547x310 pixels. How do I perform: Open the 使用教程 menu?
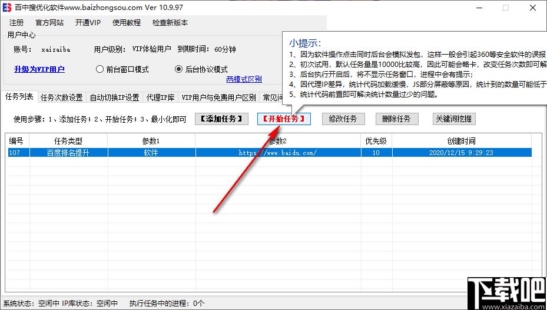pyautogui.click(x=126, y=23)
